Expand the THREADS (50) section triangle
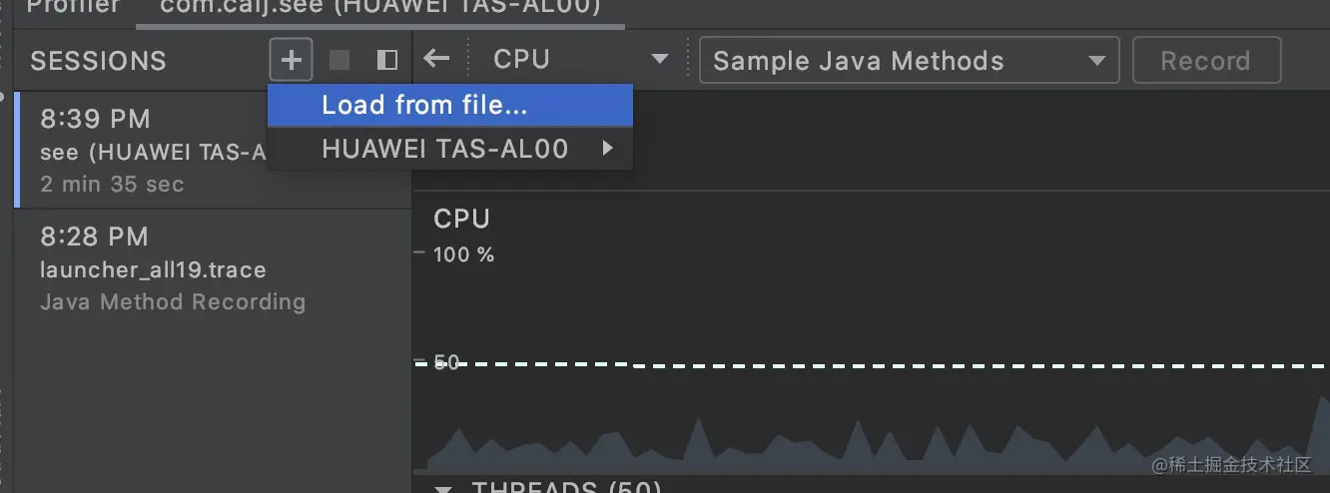1330x493 pixels. 444,488
